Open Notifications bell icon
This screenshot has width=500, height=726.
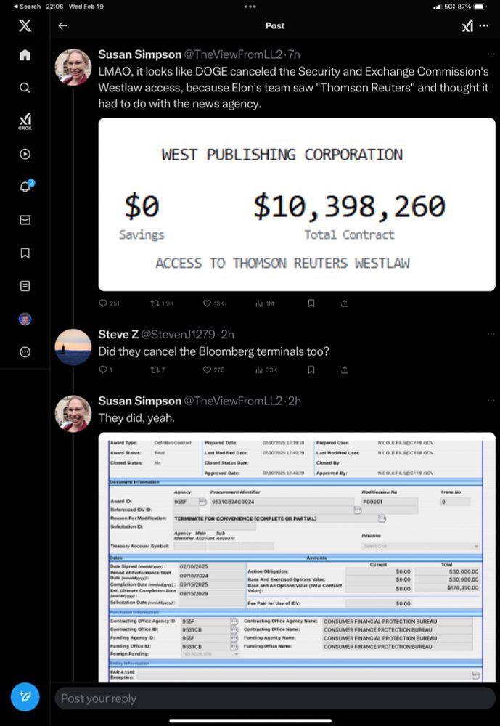point(26,186)
